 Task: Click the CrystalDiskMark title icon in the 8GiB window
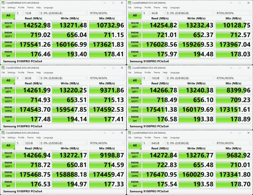(x=3, y=68)
